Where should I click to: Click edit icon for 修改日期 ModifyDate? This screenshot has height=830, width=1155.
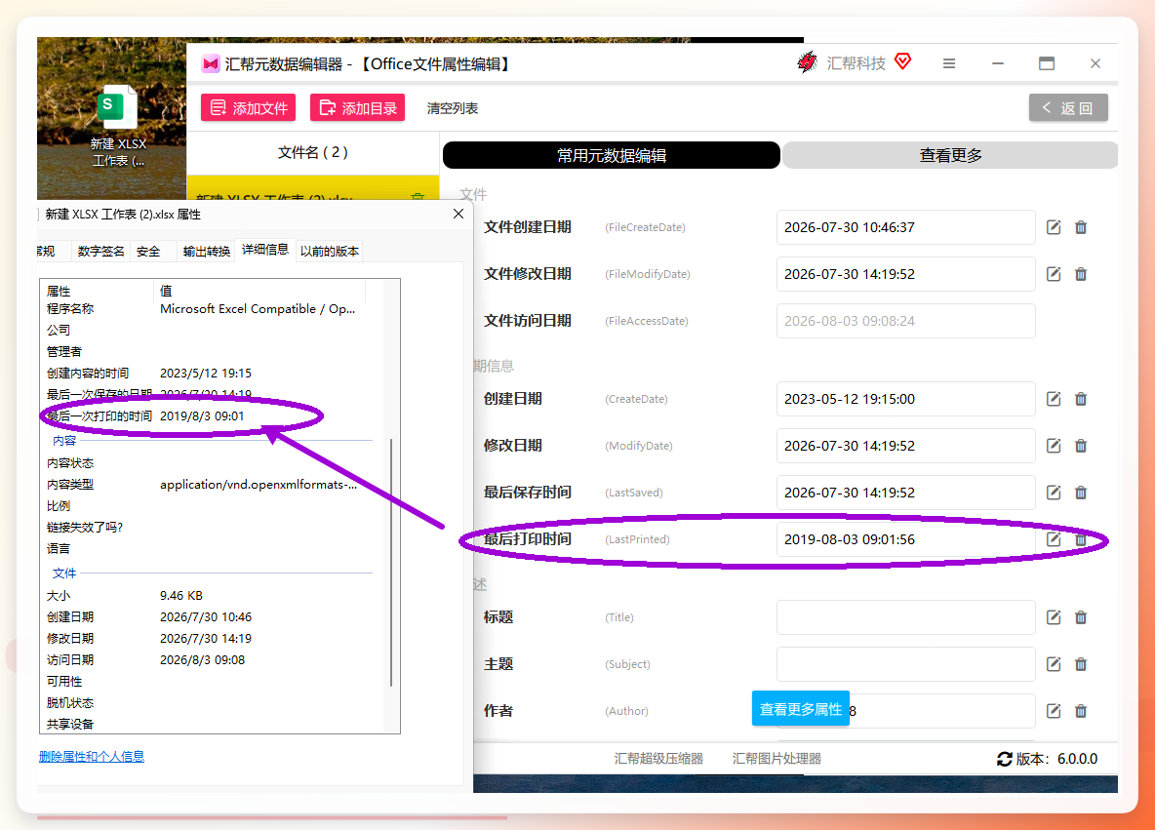(x=1054, y=446)
